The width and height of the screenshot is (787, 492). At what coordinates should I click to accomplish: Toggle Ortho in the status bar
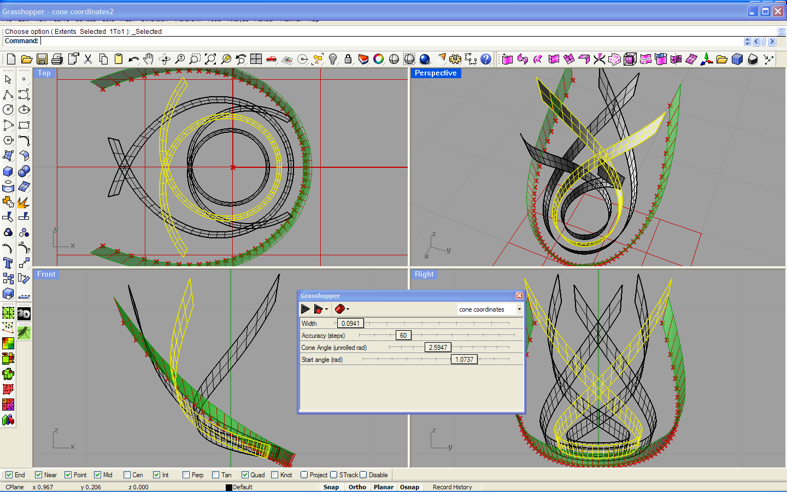coord(357,487)
